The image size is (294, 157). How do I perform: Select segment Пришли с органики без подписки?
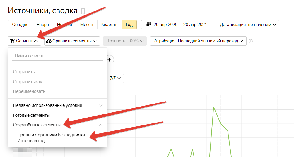52,137
